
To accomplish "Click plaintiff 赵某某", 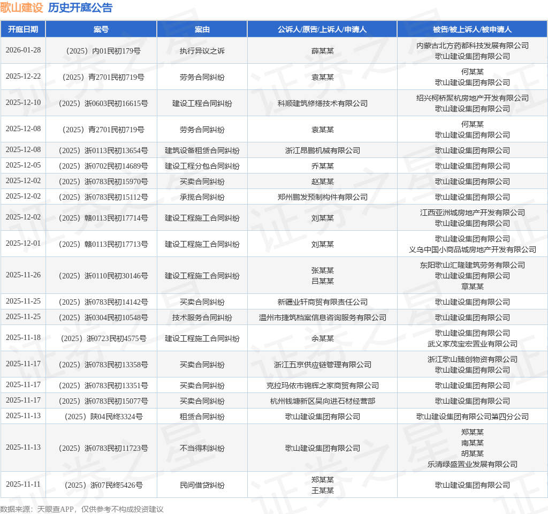I will pos(322,182).
